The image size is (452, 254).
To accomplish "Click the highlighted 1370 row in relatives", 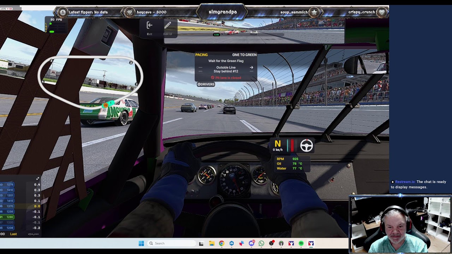I will (20, 206).
